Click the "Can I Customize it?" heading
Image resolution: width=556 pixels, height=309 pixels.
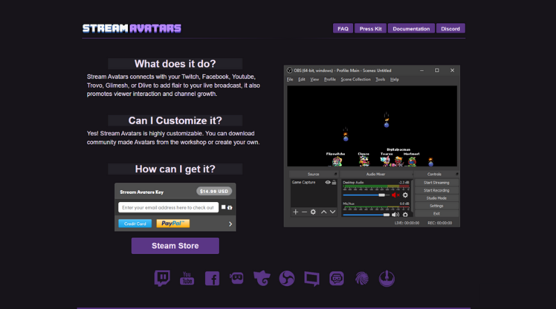(x=175, y=121)
